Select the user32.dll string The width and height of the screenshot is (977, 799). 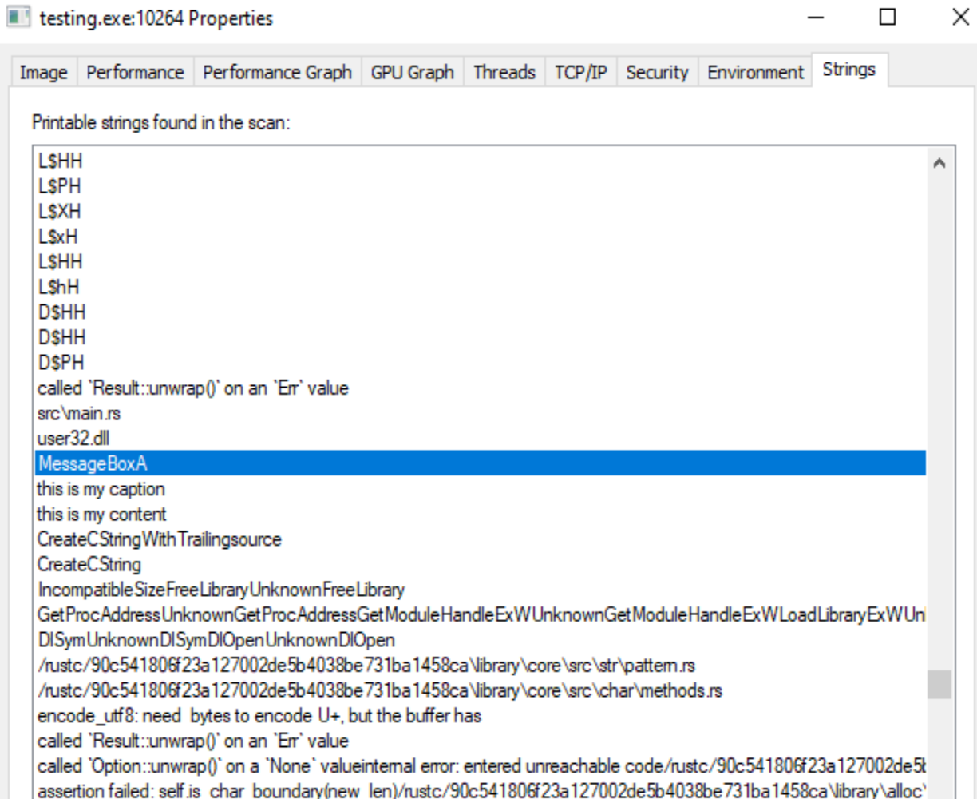[x=73, y=439]
